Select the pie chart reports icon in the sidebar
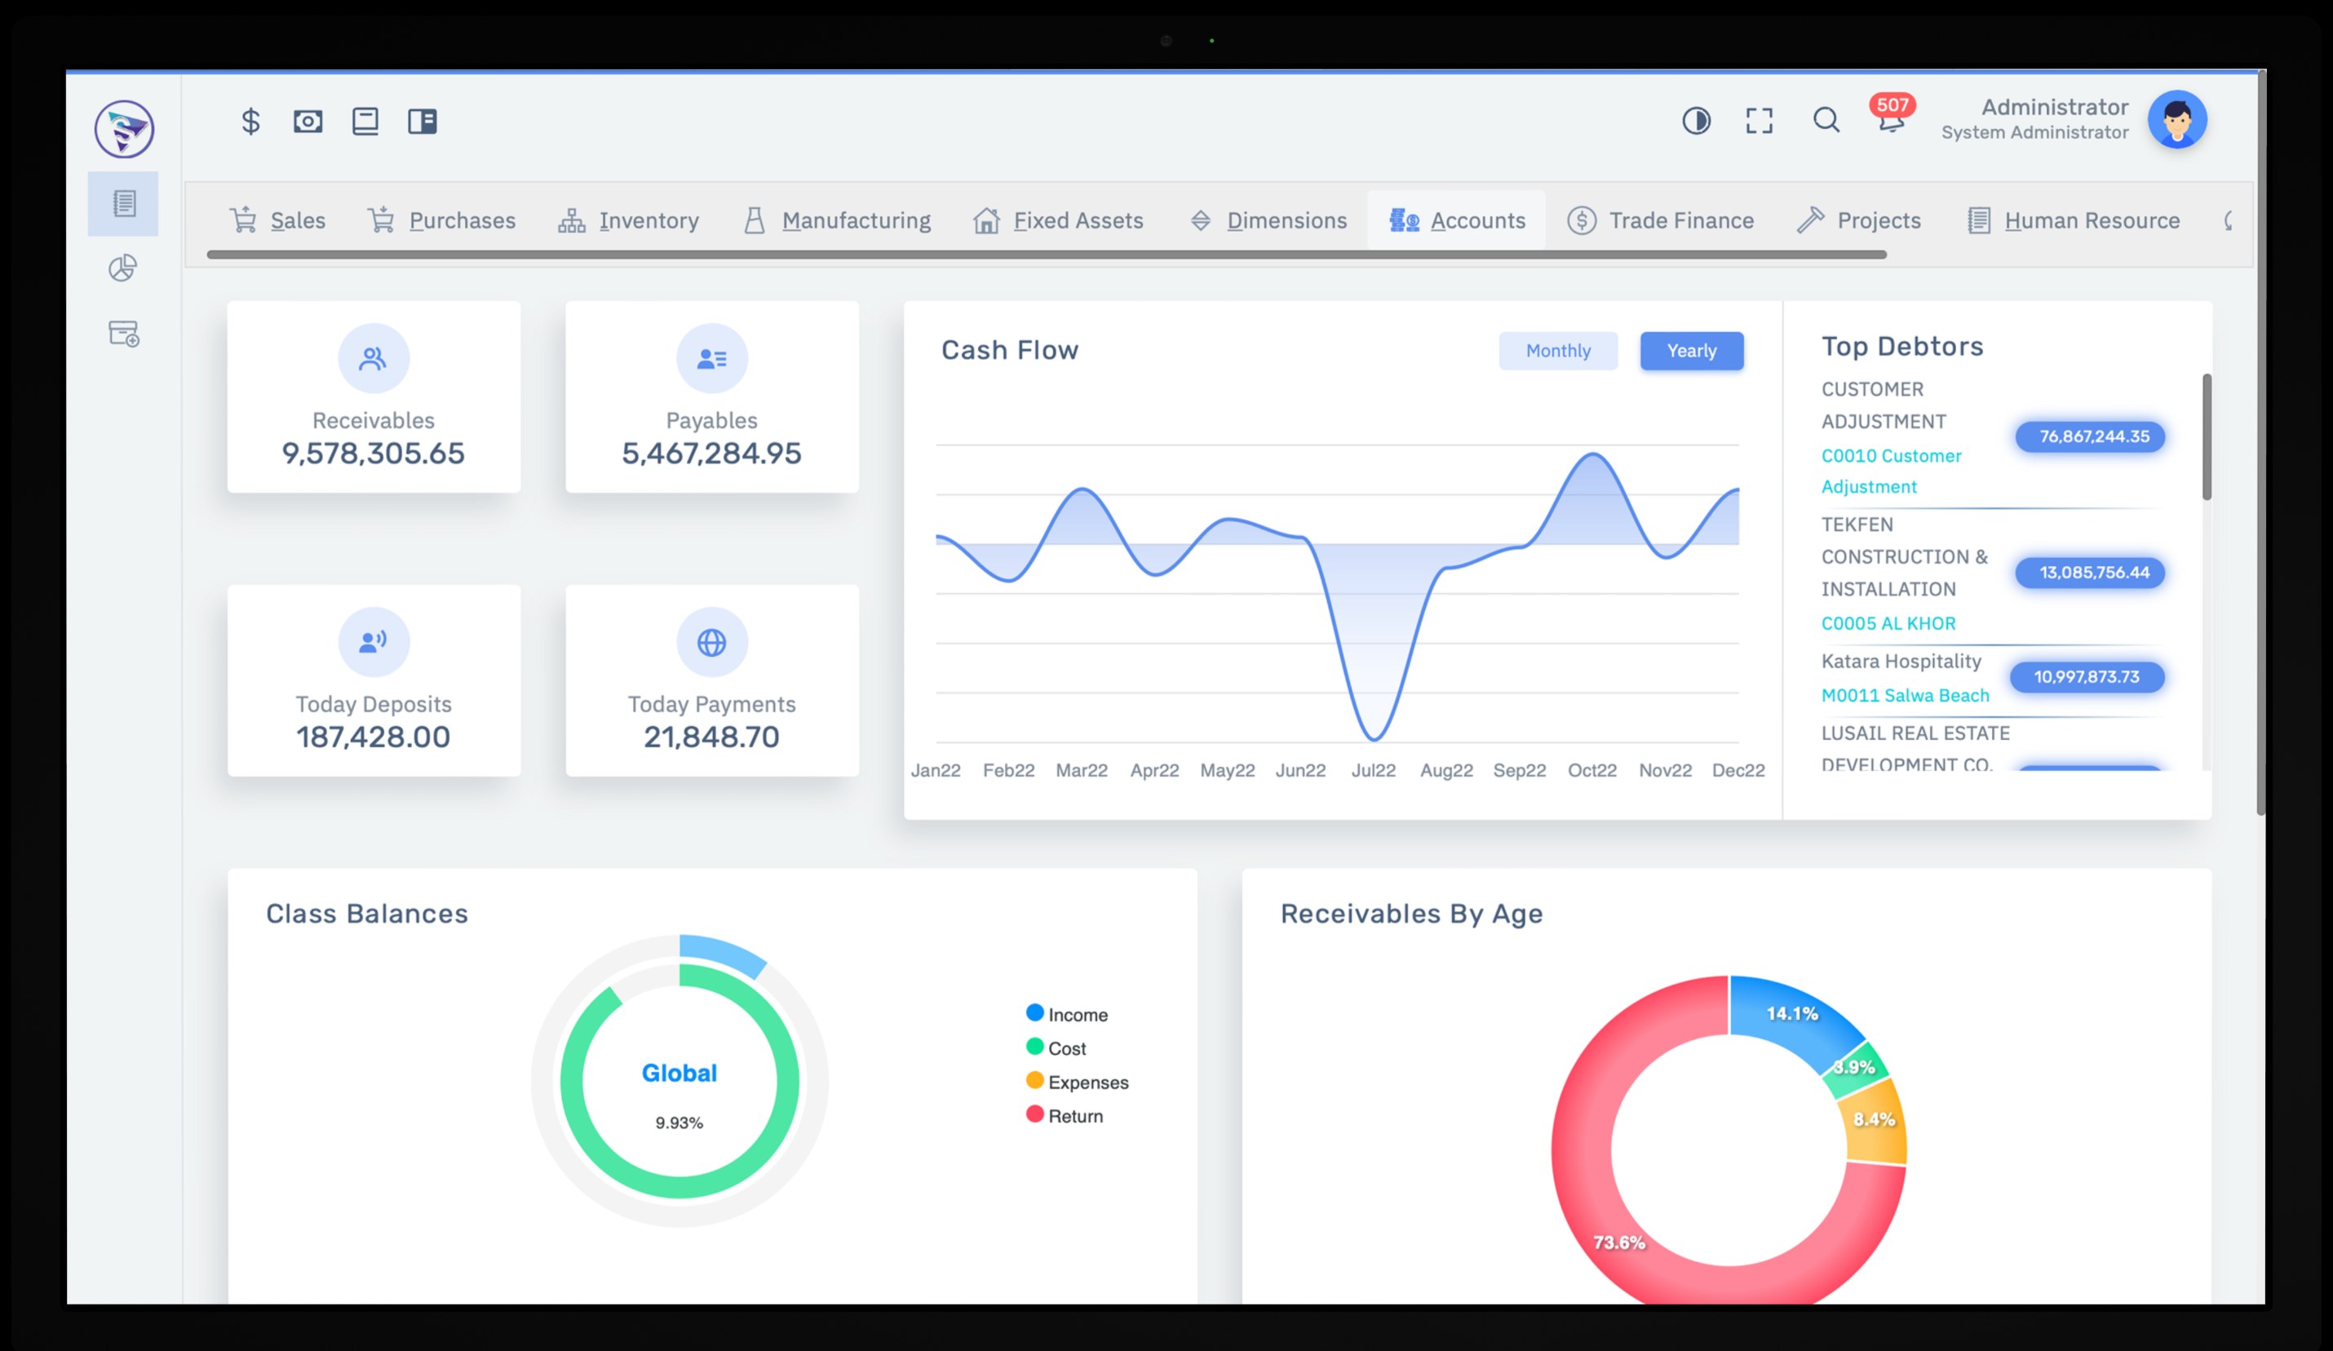 tap(123, 268)
